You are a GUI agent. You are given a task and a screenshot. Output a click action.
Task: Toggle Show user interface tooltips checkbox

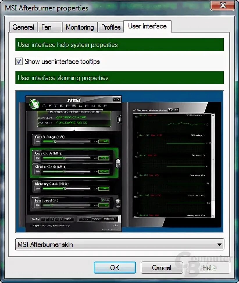(x=19, y=62)
